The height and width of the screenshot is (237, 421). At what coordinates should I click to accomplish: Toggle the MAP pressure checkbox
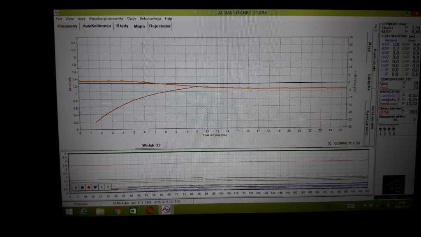[x=407, y=32]
